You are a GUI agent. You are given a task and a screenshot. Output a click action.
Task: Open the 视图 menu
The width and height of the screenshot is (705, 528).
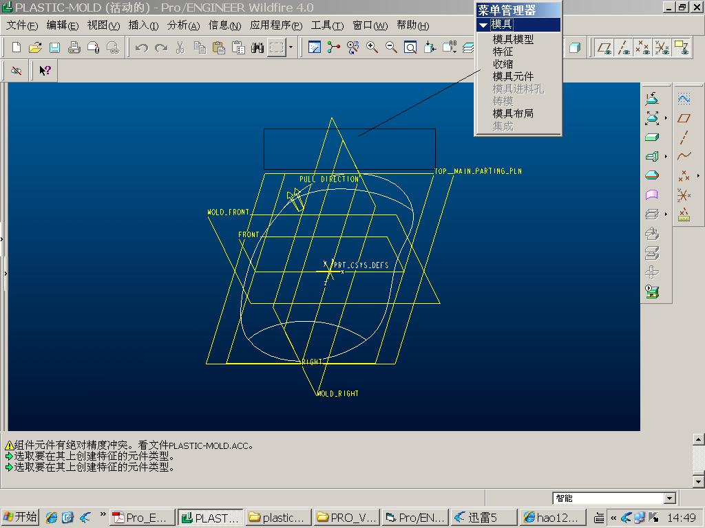coord(103,25)
